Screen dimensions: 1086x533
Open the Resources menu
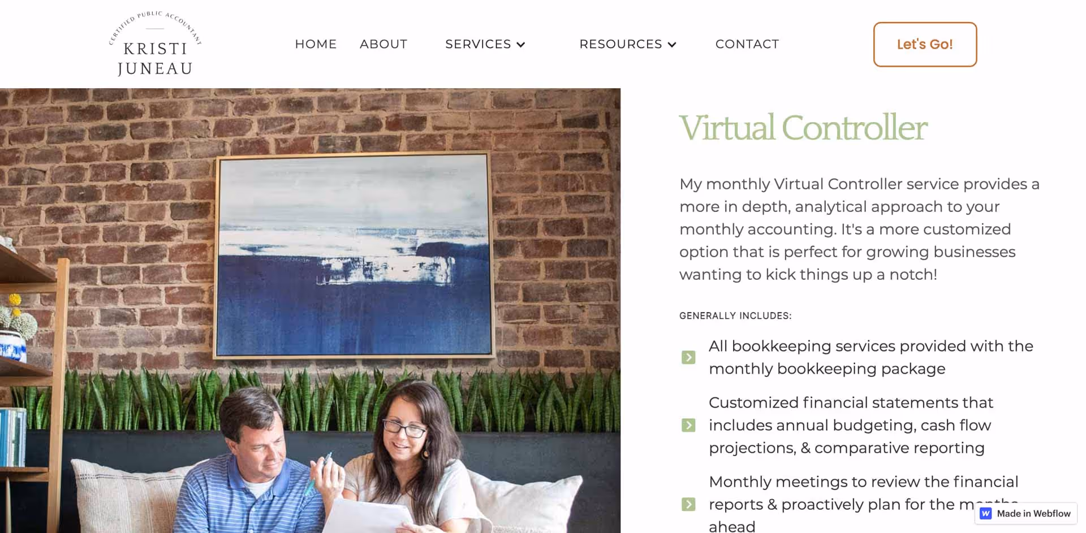coord(628,44)
